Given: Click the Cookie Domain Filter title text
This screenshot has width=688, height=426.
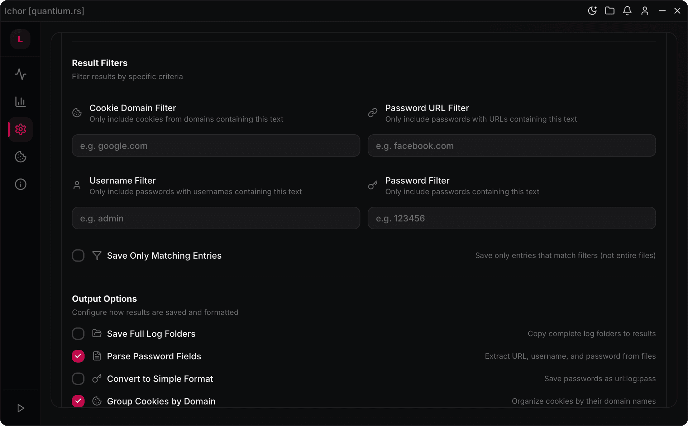Looking at the screenshot, I should click(x=133, y=108).
